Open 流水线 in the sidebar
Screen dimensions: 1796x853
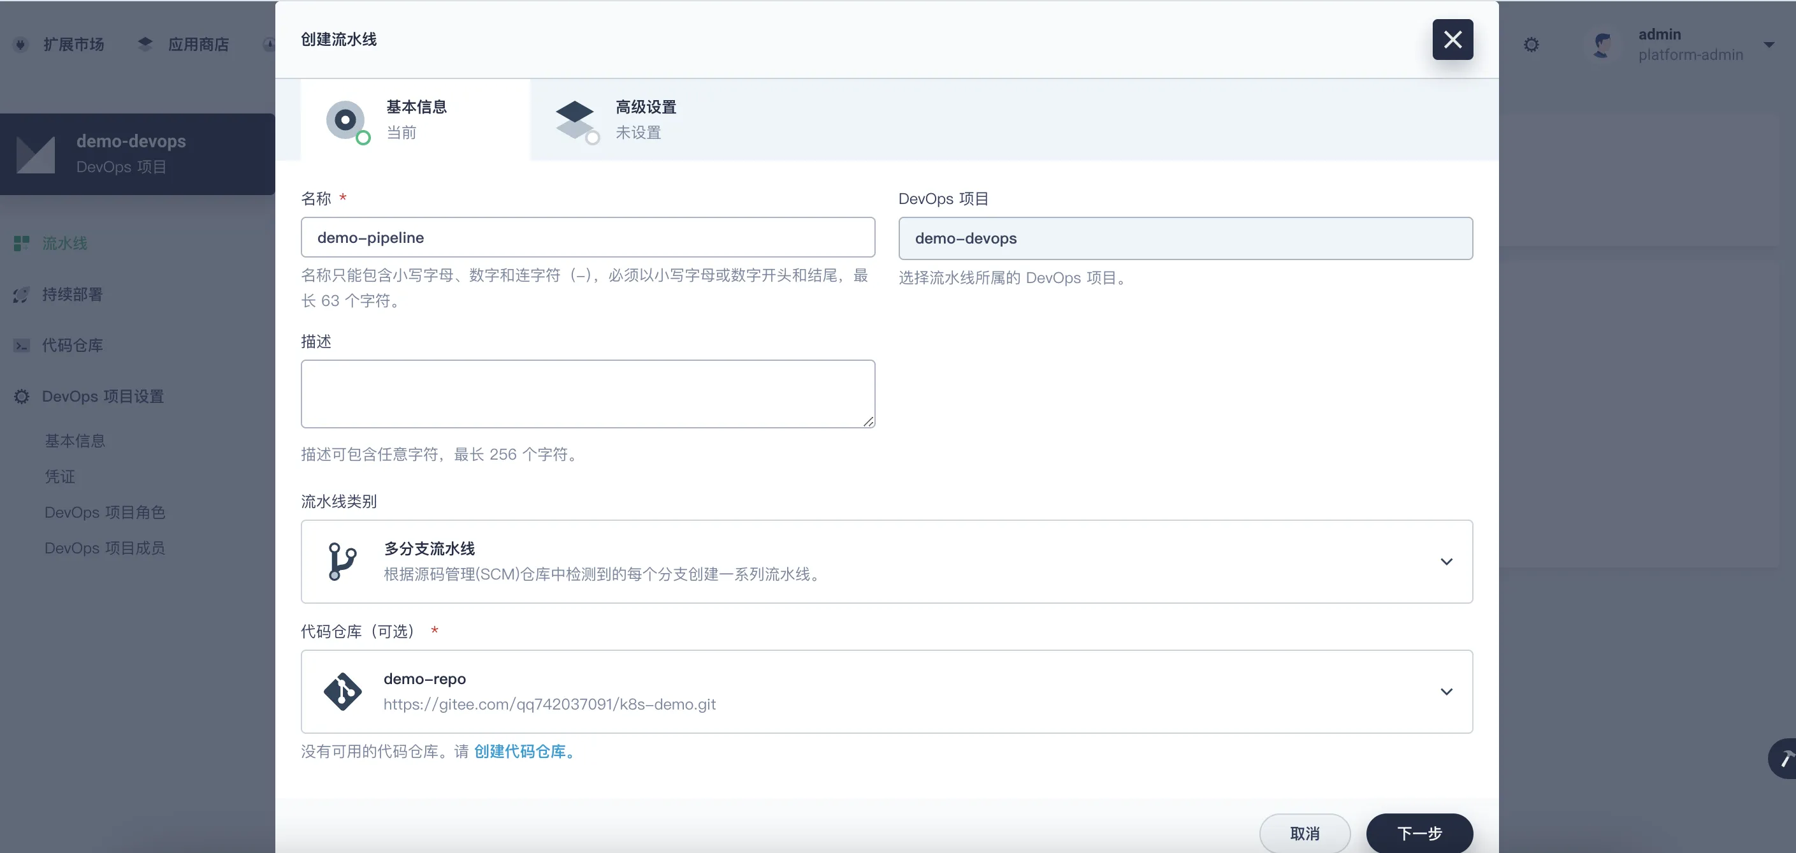[64, 244]
